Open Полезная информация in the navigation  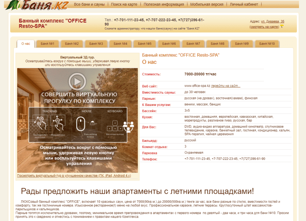(164, 5)
